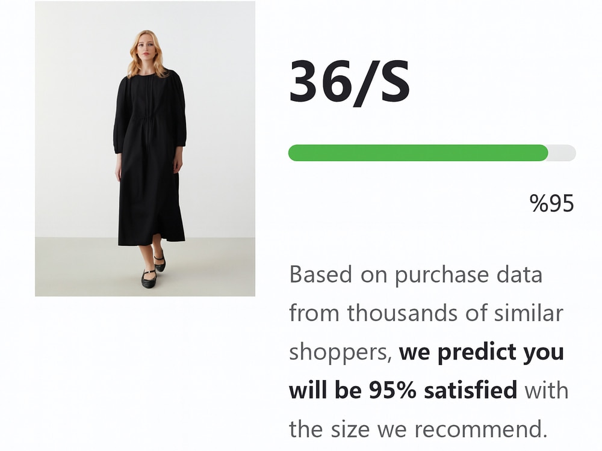
Task: Click the dress sleeve cuff in the photo
Action: 118,149
